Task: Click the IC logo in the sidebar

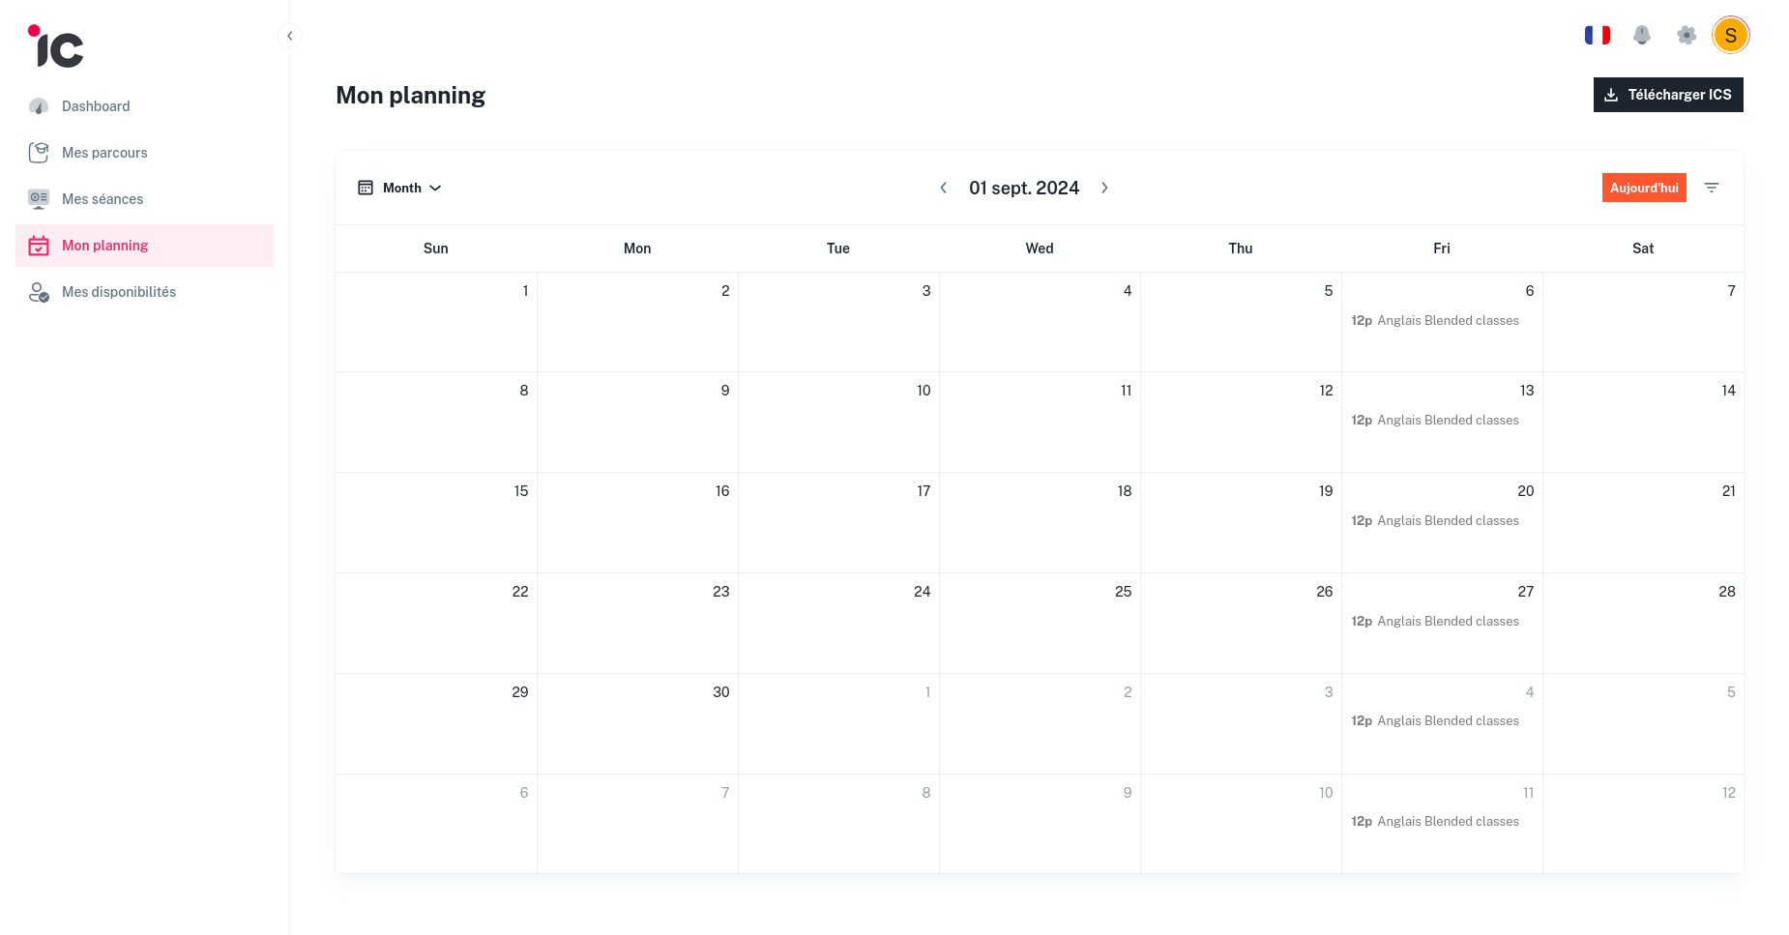Action: 55,45
